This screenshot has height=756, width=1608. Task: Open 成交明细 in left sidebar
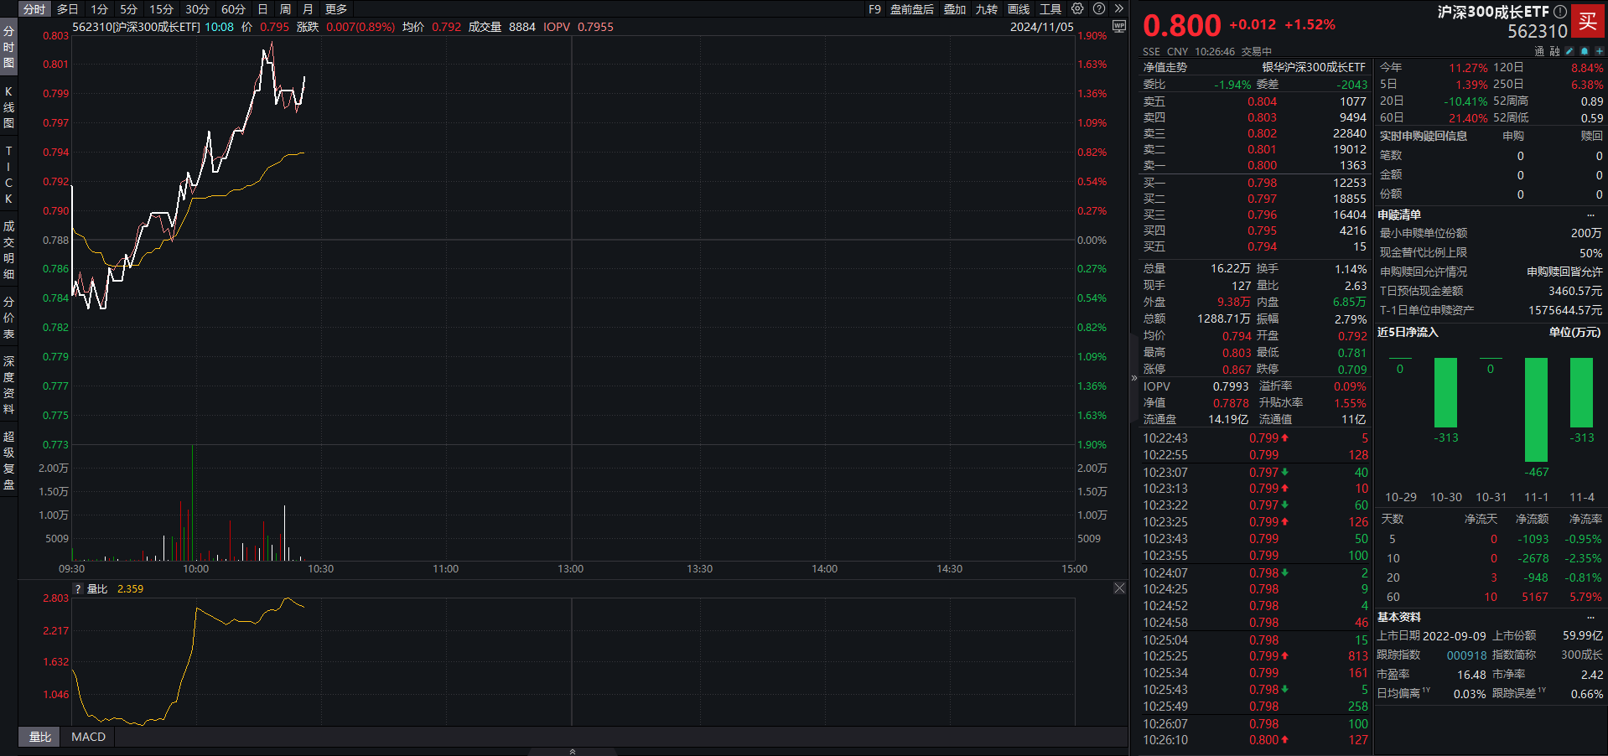click(8, 250)
